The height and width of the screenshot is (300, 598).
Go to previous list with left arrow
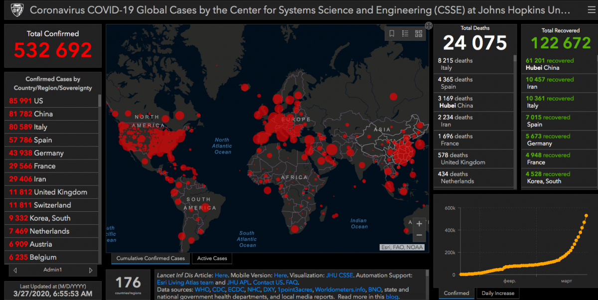click(x=15, y=270)
